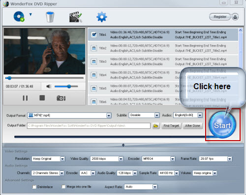The width and height of the screenshot is (246, 195).
Task: Select the Title5 video info row
Action: point(163,88)
